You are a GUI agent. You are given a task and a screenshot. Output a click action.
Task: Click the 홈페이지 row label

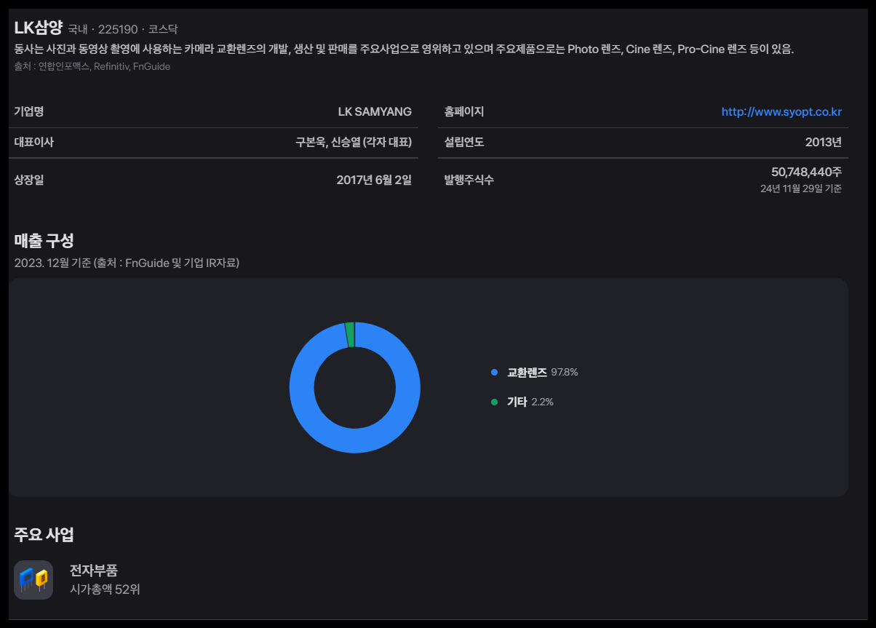click(464, 111)
